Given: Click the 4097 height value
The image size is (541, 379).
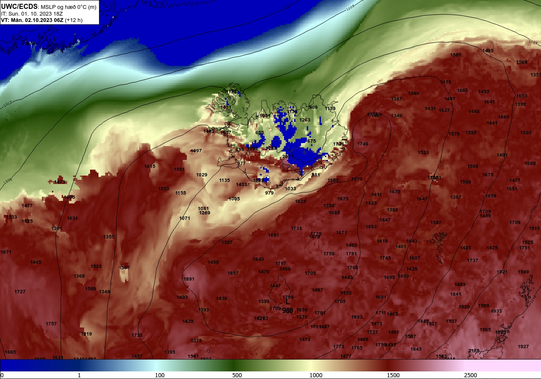Looking at the screenshot, I should point(196,151).
